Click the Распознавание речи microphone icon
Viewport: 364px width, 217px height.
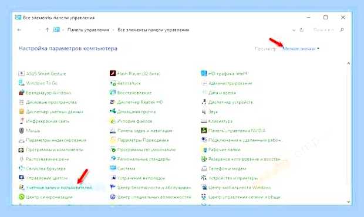(x=21, y=160)
